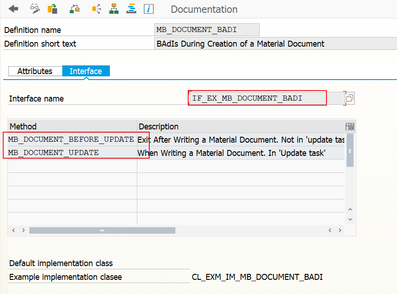Click the Other Object clipboard icon

click(x=52, y=9)
